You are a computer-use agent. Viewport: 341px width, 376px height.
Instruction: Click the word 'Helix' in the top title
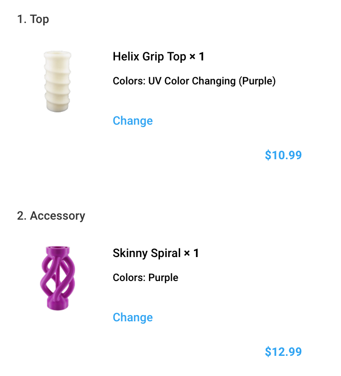tap(126, 57)
